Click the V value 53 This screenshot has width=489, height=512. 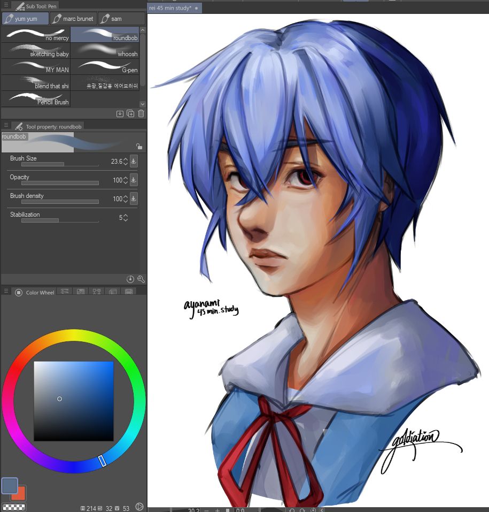pos(126,508)
